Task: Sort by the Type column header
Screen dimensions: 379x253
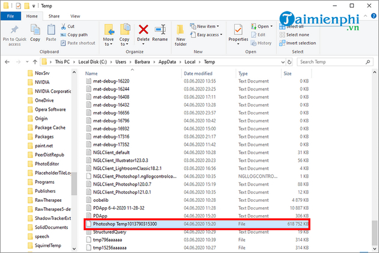Action: click(x=243, y=73)
